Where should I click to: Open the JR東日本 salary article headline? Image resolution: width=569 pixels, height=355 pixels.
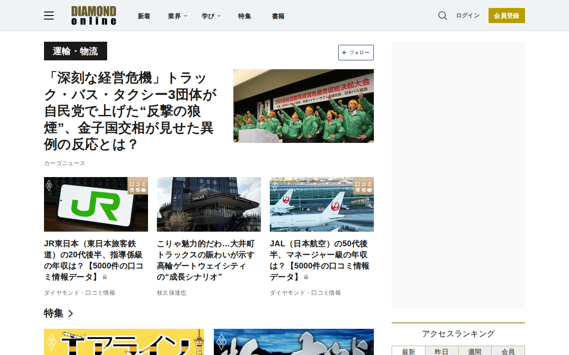(x=94, y=260)
